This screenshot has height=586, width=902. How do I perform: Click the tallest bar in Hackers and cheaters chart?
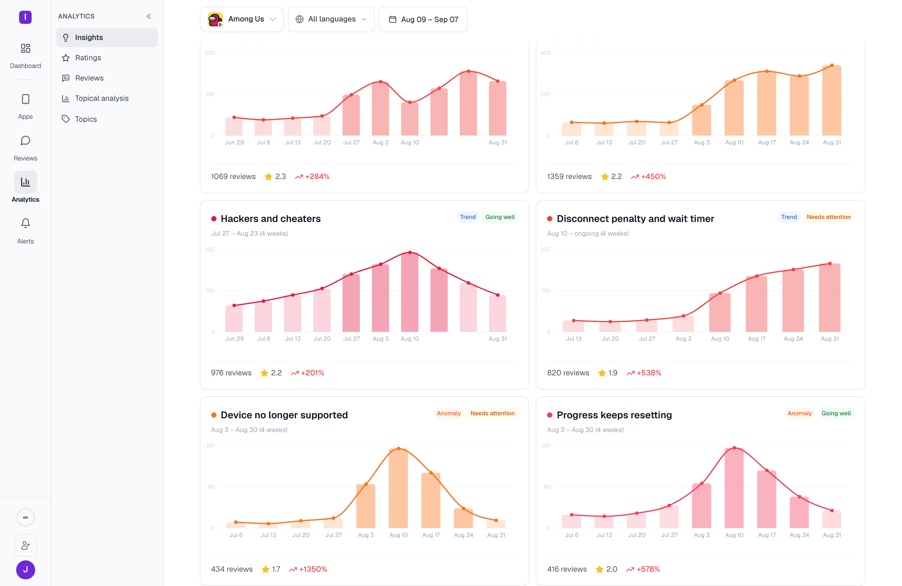(x=410, y=292)
